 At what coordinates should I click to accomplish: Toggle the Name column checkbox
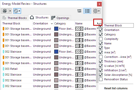click(x=101, y=43)
